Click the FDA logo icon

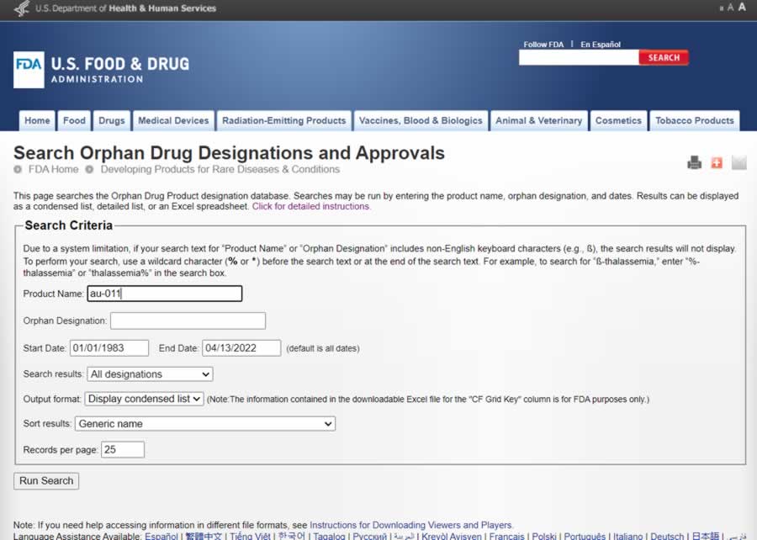[29, 70]
